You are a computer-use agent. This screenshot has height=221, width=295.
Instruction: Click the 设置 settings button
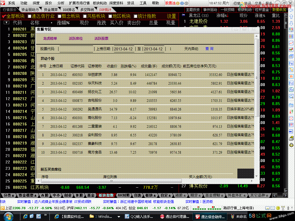(x=171, y=16)
